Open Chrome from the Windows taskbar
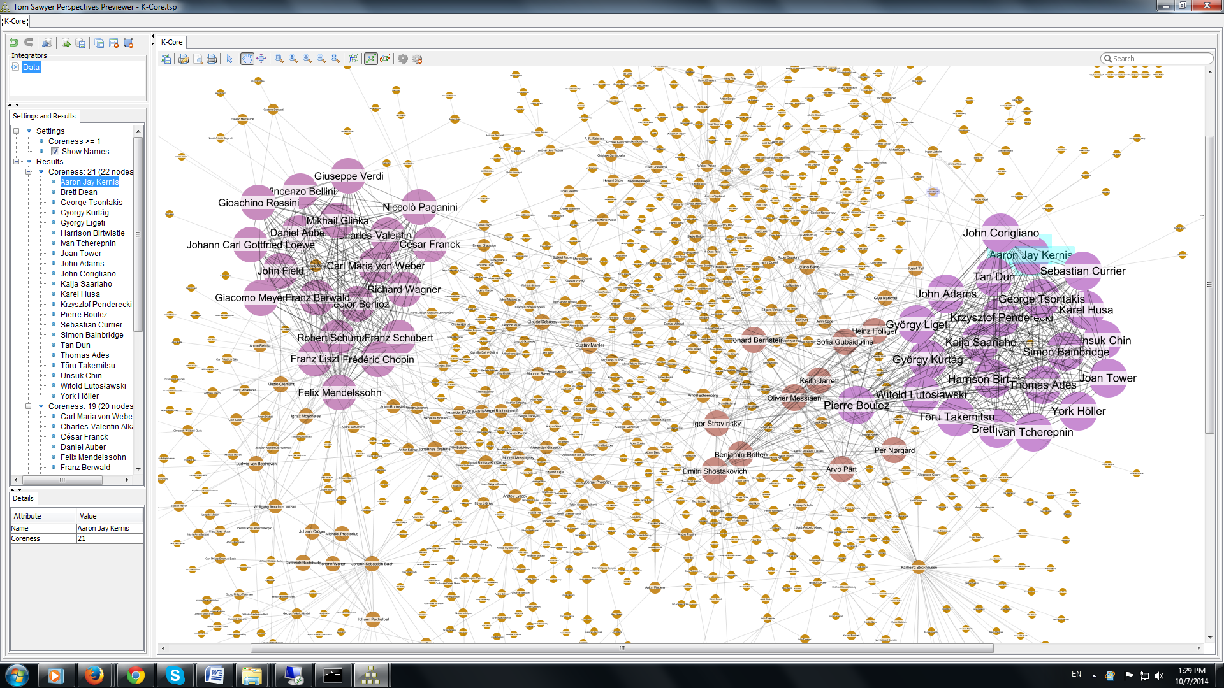The image size is (1224, 688). point(135,675)
